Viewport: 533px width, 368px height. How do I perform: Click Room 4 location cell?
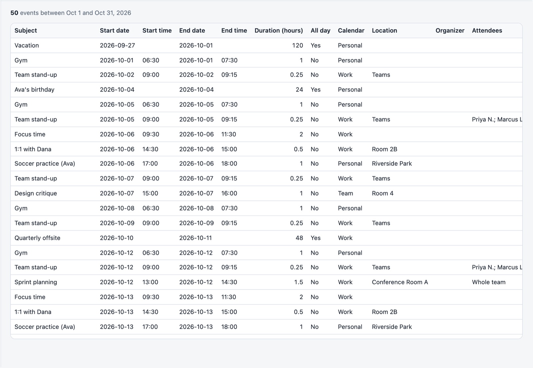383,194
